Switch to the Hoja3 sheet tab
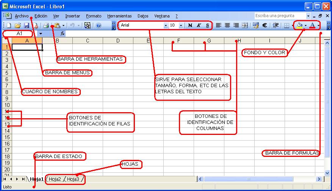The image size is (332, 191). (73, 179)
